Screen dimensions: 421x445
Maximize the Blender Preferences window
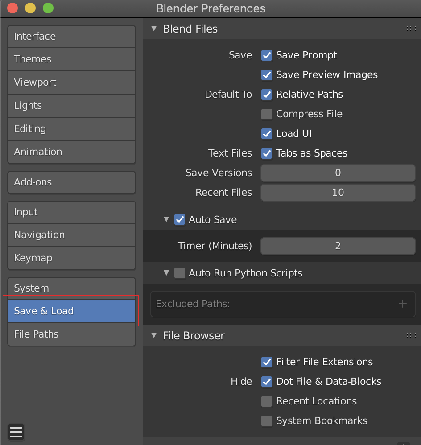coord(48,8)
